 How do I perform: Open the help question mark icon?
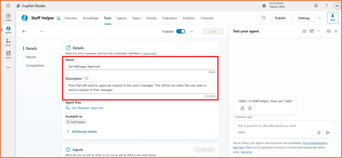click(327, 6)
